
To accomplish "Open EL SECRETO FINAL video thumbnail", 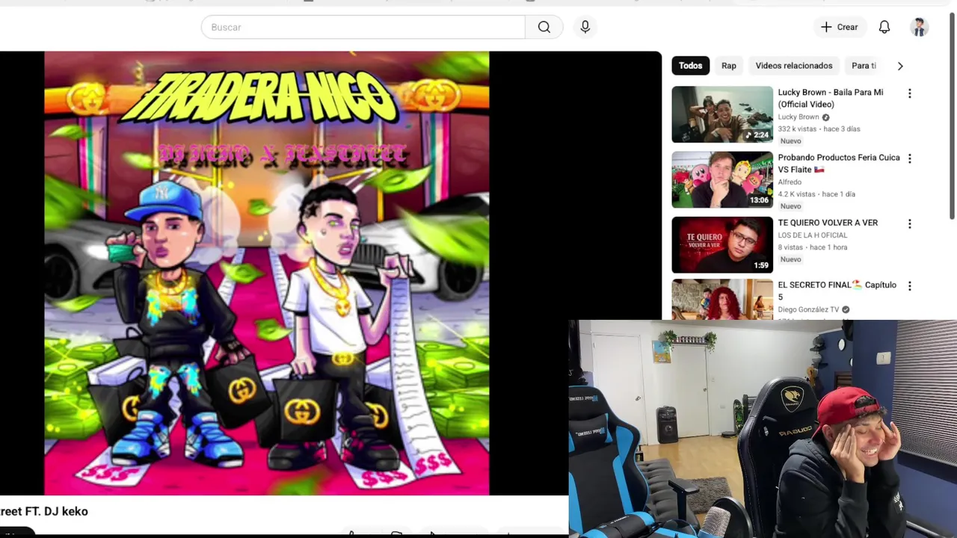I will [x=722, y=299].
